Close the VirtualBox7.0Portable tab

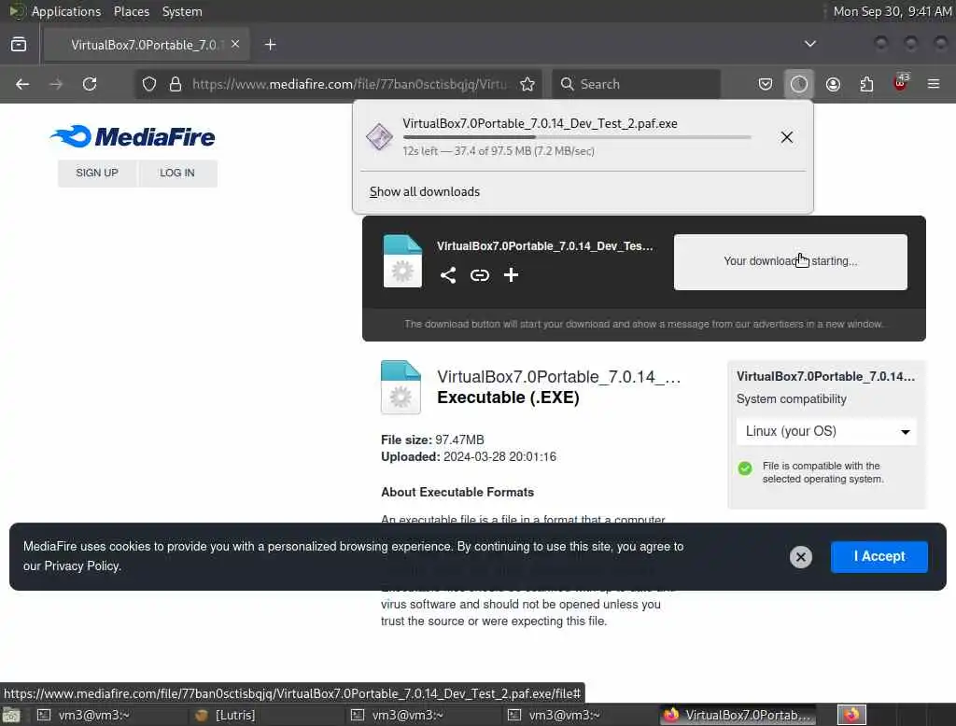click(x=235, y=45)
